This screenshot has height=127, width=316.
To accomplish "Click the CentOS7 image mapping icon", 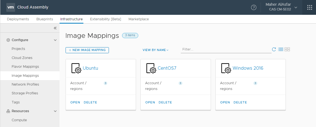I will [x=151, y=68].
